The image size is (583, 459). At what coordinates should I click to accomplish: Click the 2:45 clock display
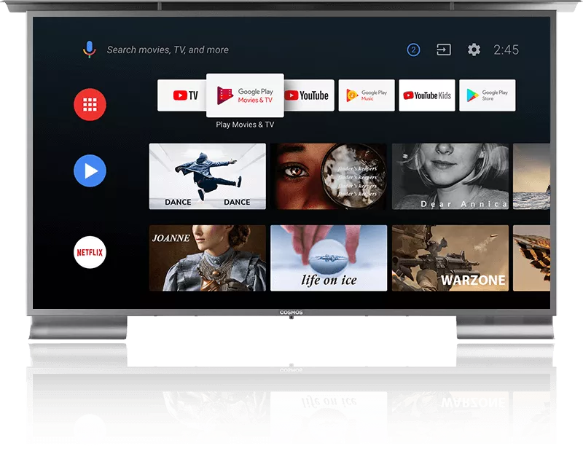click(506, 50)
